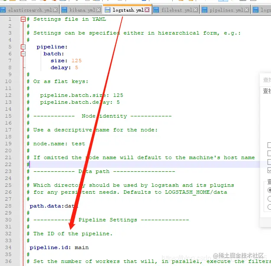Click the save icon on filebeat.yml tab
271x266 pixels.
point(156,10)
